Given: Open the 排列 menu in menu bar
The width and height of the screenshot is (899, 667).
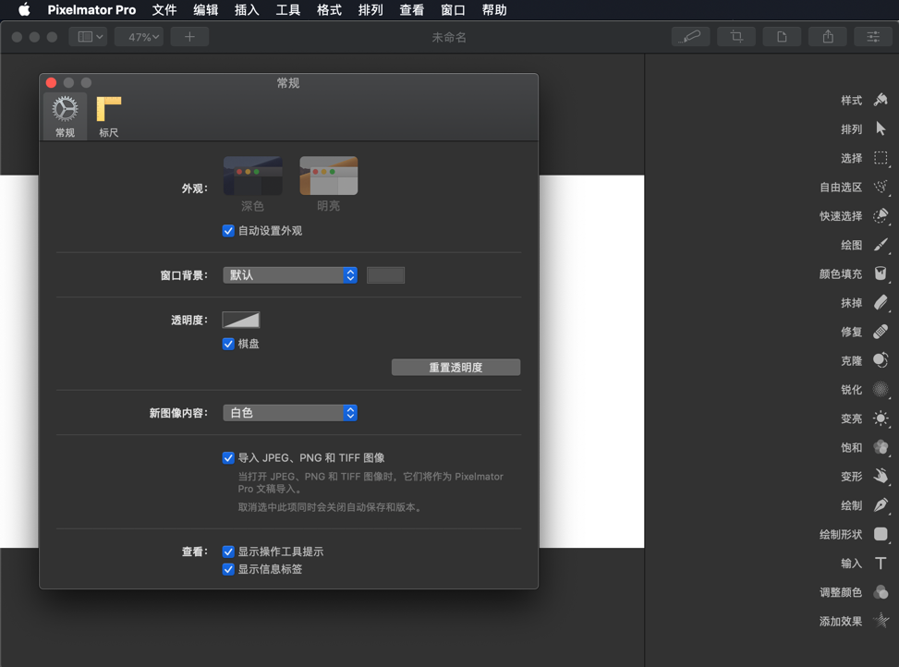Looking at the screenshot, I should [x=371, y=10].
